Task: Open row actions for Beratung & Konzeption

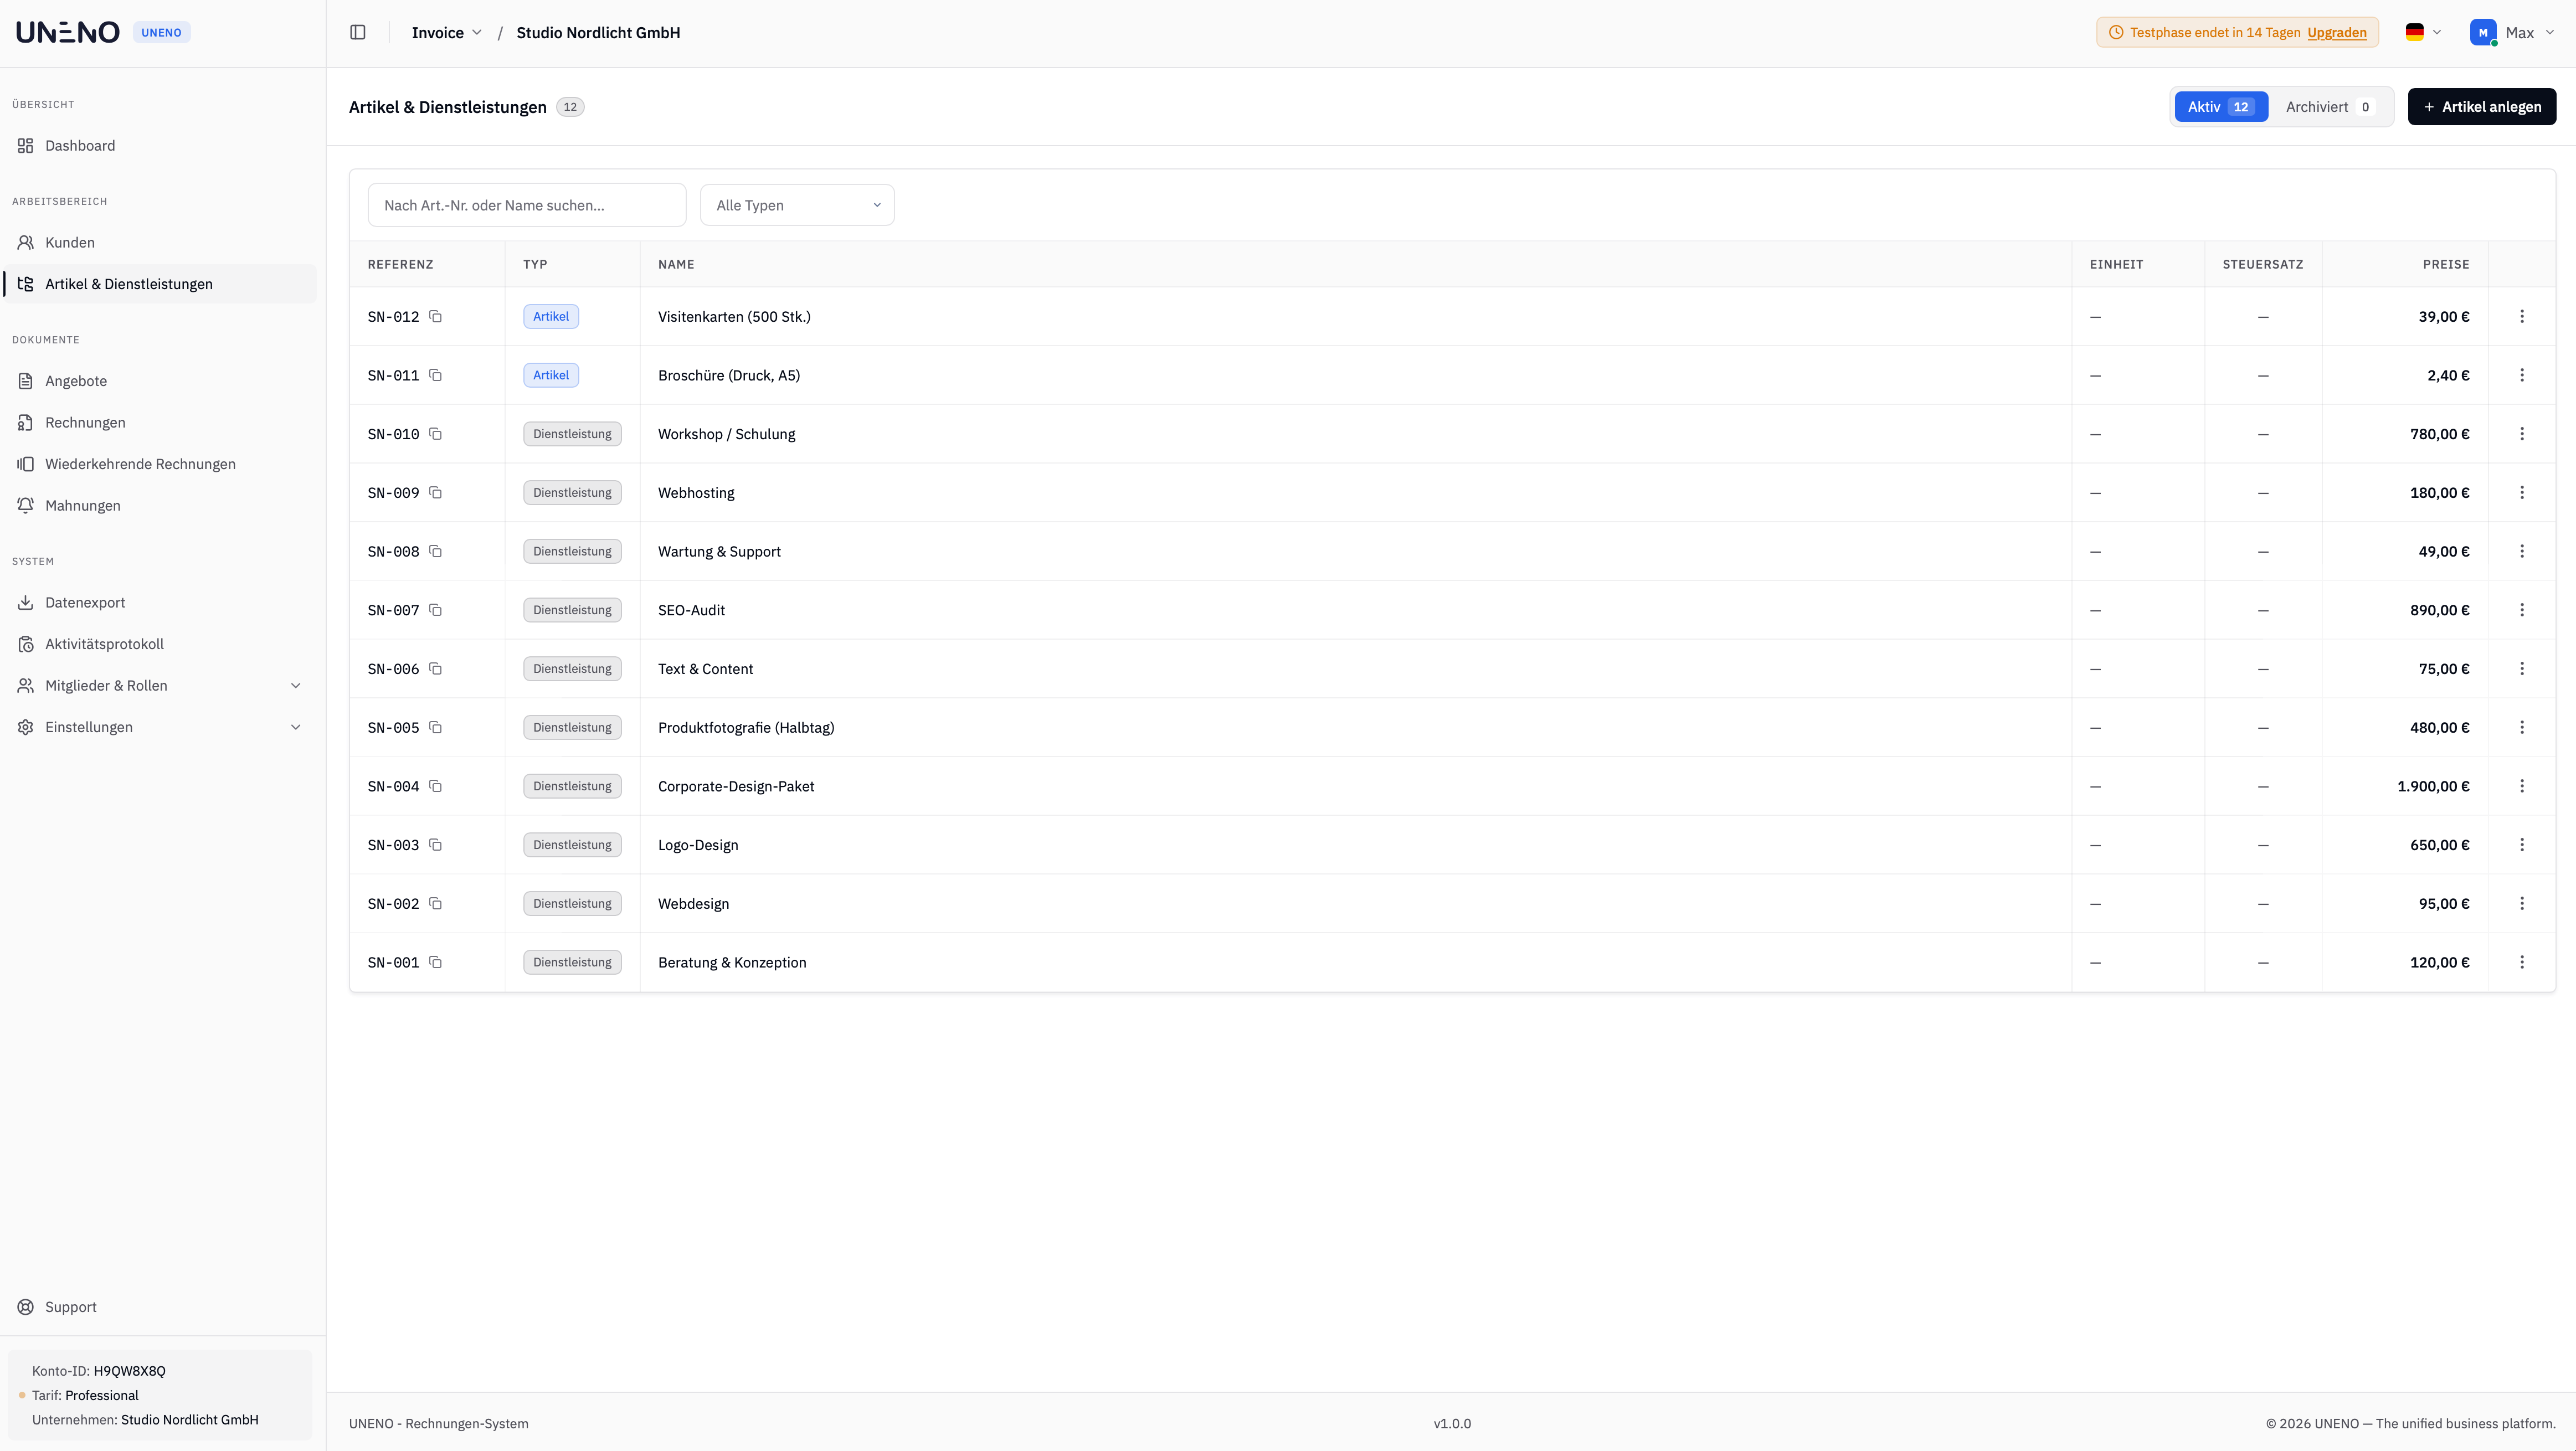Action: click(x=2522, y=962)
